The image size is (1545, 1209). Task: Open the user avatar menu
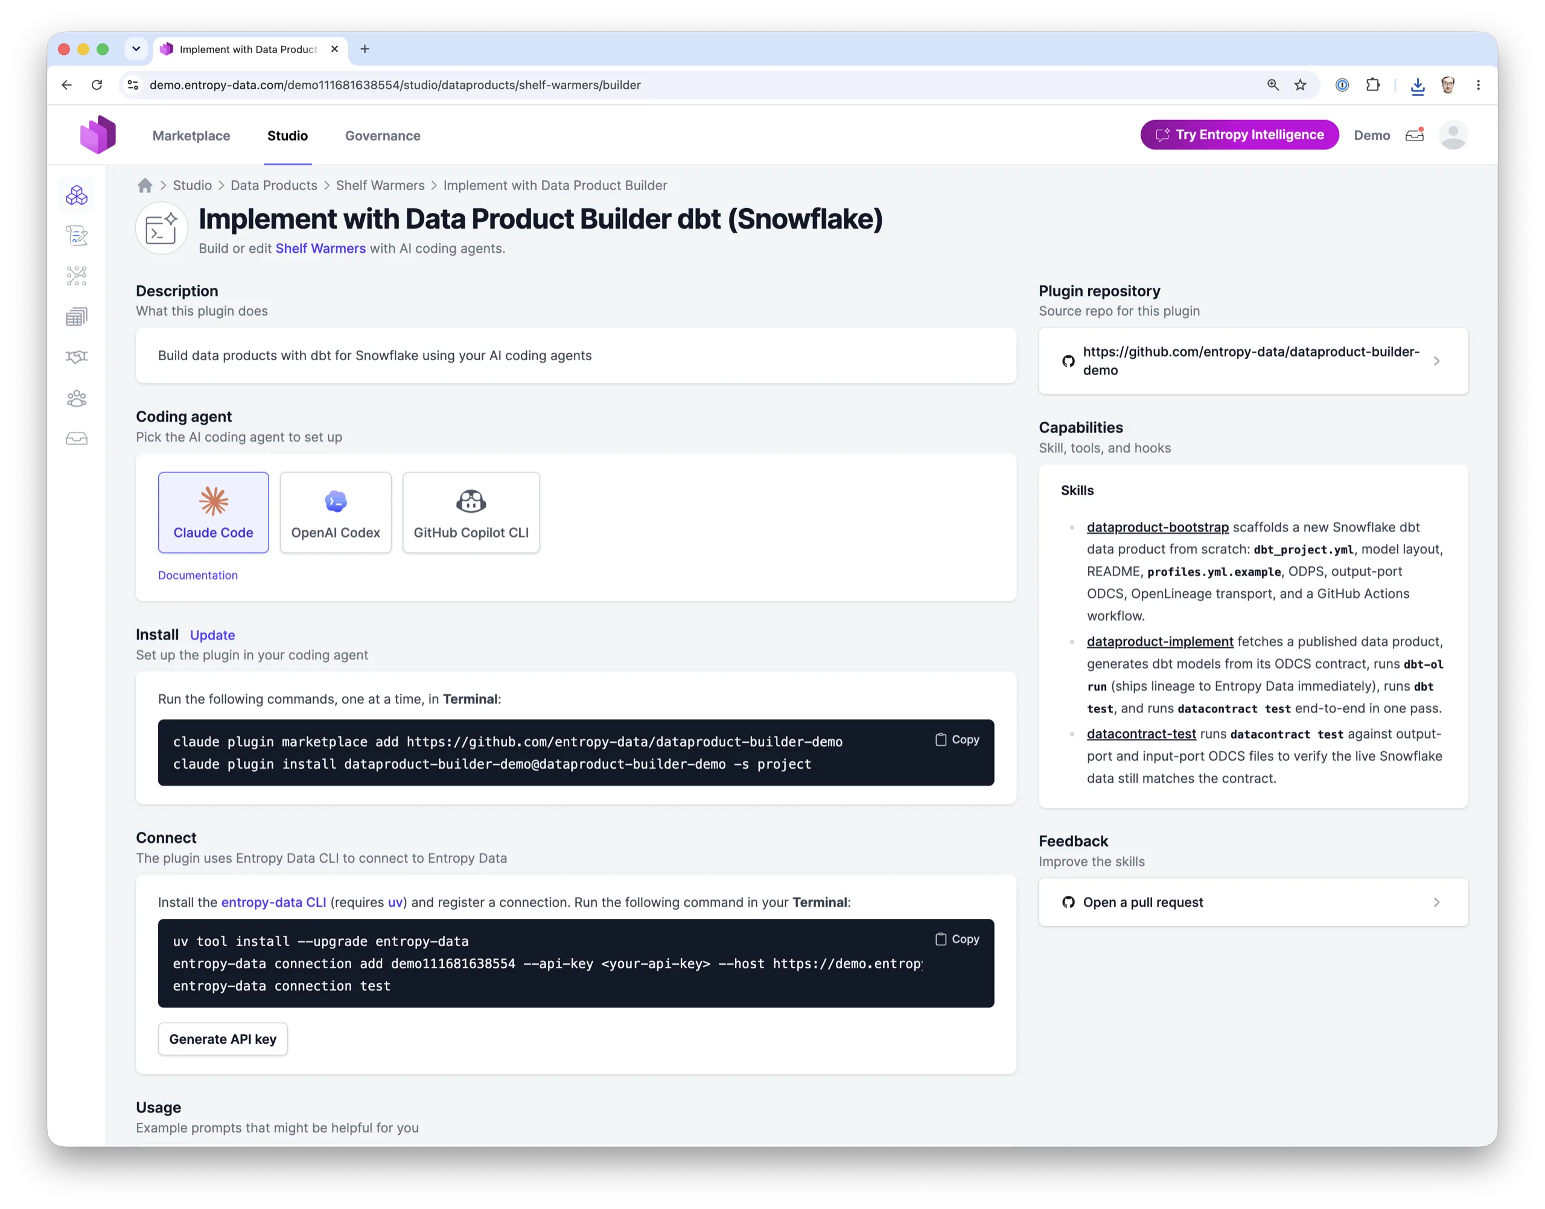(1454, 135)
